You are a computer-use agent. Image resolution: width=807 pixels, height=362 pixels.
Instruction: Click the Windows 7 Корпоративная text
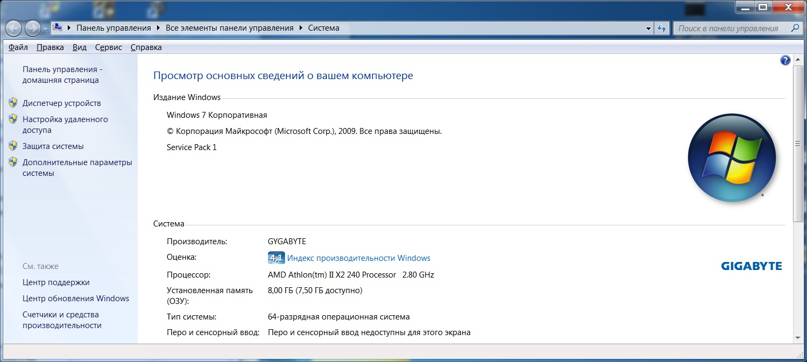coord(217,115)
